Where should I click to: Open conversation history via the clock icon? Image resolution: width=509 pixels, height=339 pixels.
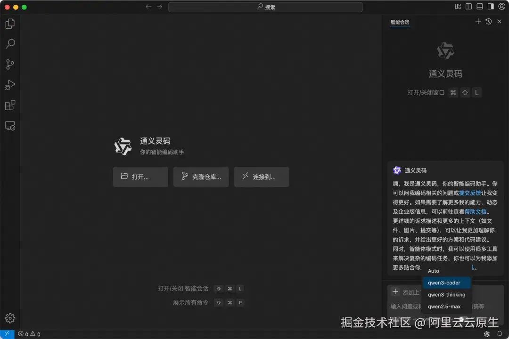488,21
